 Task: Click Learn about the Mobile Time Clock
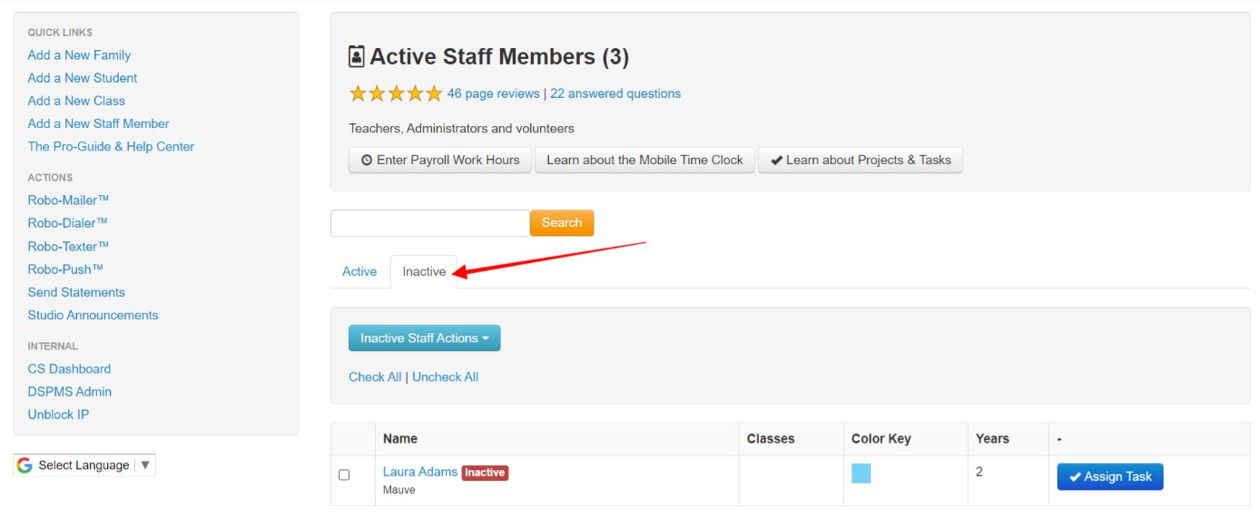pos(645,160)
